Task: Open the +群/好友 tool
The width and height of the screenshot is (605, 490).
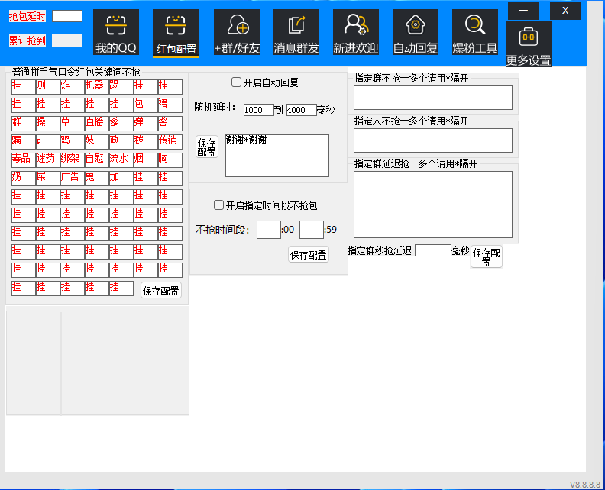Action: click(237, 33)
